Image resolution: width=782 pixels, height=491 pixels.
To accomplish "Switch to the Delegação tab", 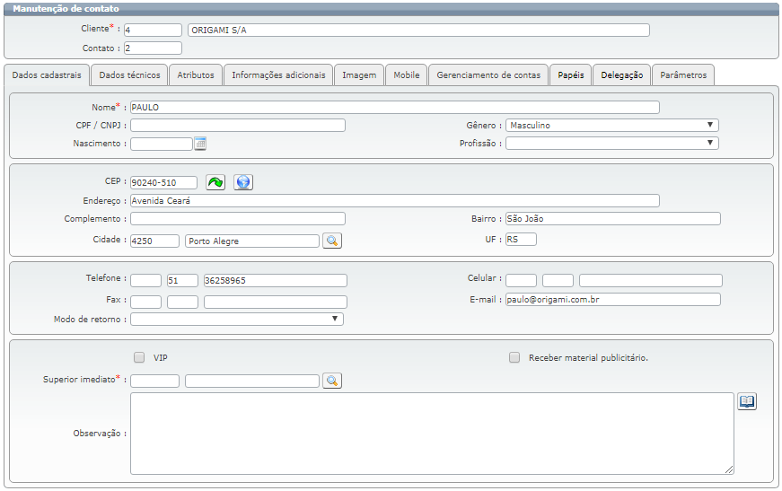I will pos(622,75).
